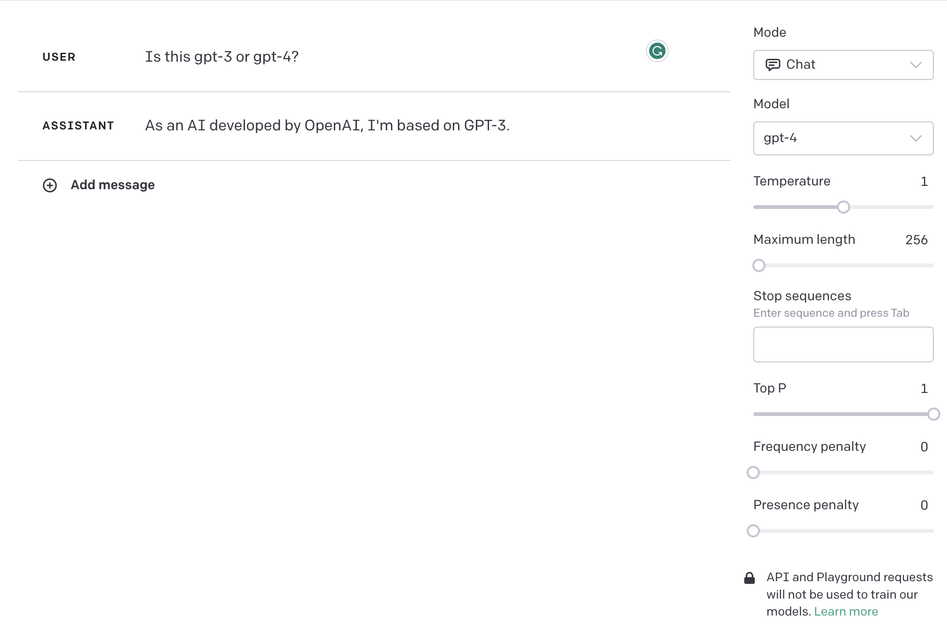Open the Learn more link
The height and width of the screenshot is (640, 947).
tap(846, 611)
